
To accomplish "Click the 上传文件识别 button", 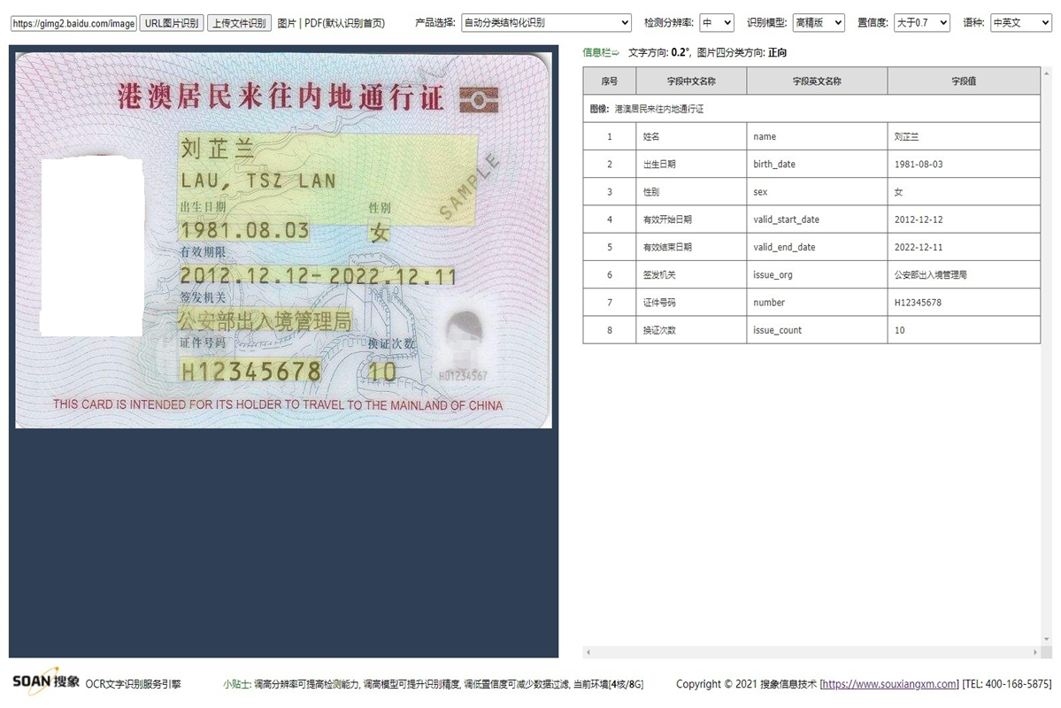I will [x=239, y=22].
